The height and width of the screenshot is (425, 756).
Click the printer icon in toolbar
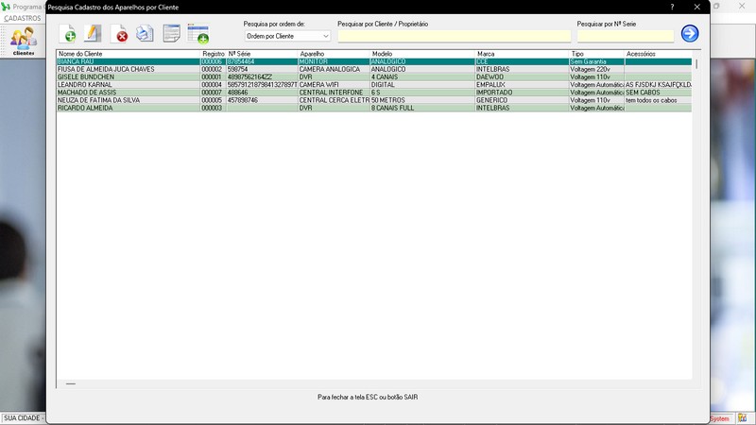145,34
